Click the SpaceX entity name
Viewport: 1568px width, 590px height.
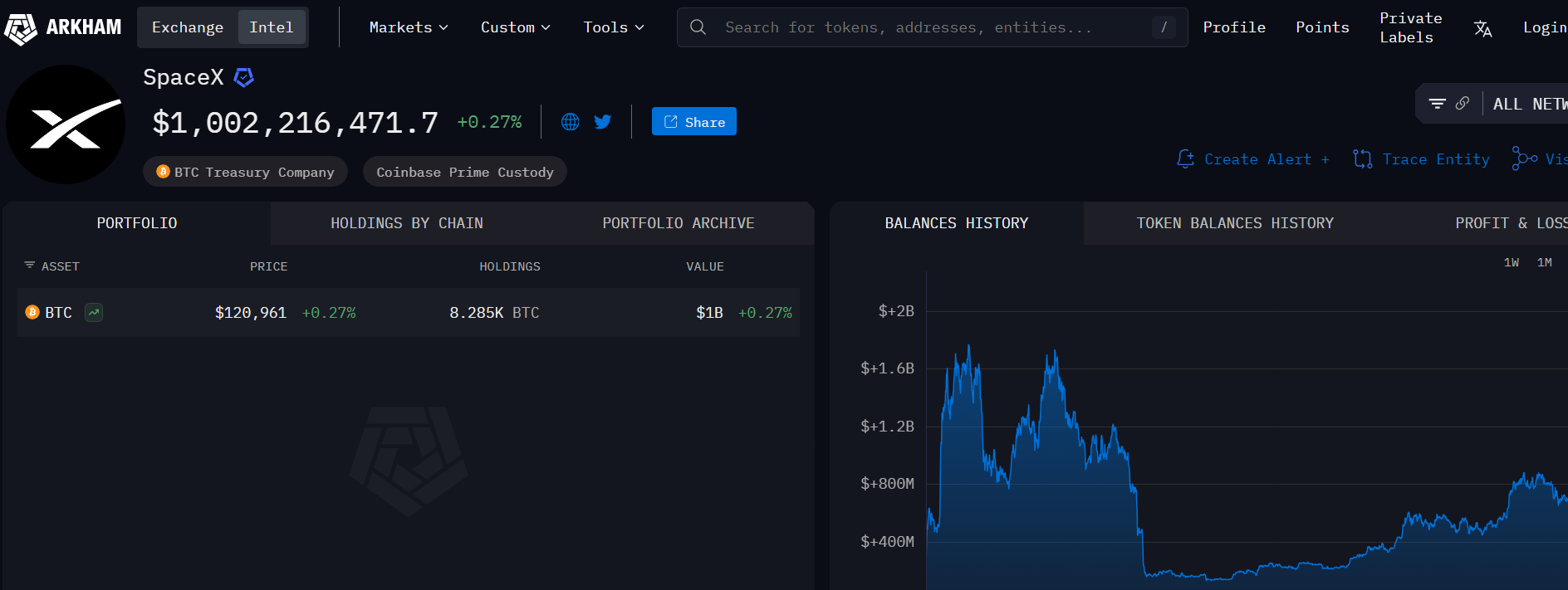tap(184, 77)
